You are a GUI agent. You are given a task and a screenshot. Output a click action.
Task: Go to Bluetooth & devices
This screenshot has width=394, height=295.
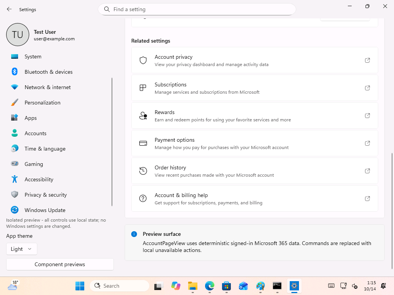59,72
